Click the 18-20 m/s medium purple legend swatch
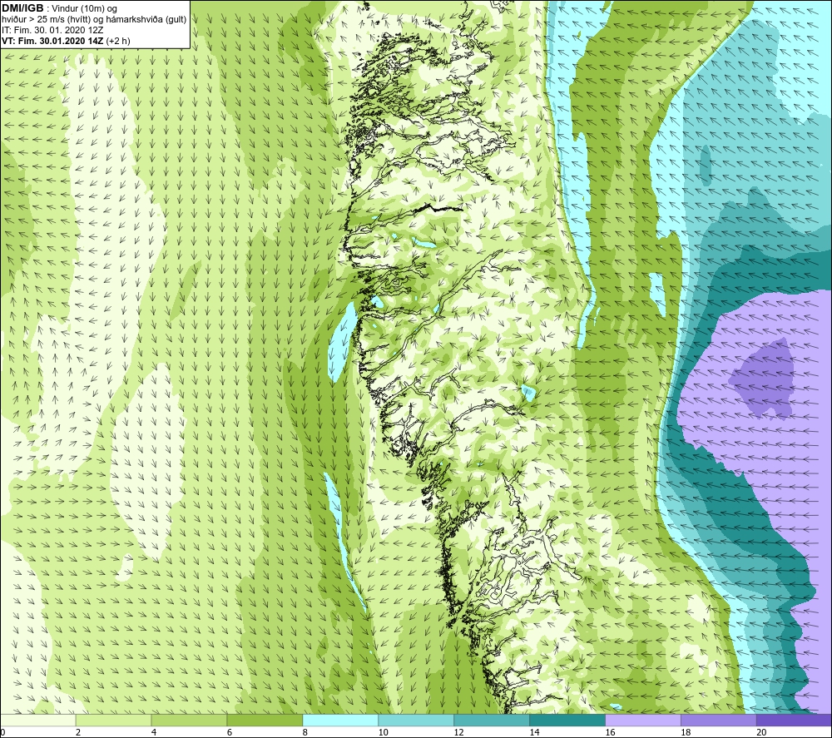Screen dimensions: 832x738 719,720
